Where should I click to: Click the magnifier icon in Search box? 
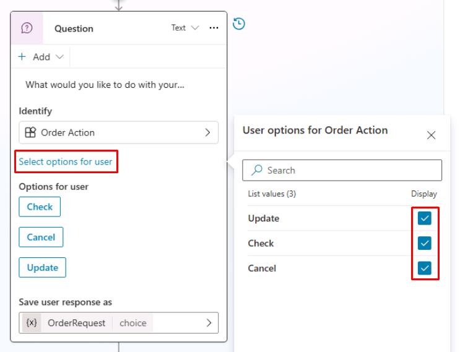pos(256,170)
